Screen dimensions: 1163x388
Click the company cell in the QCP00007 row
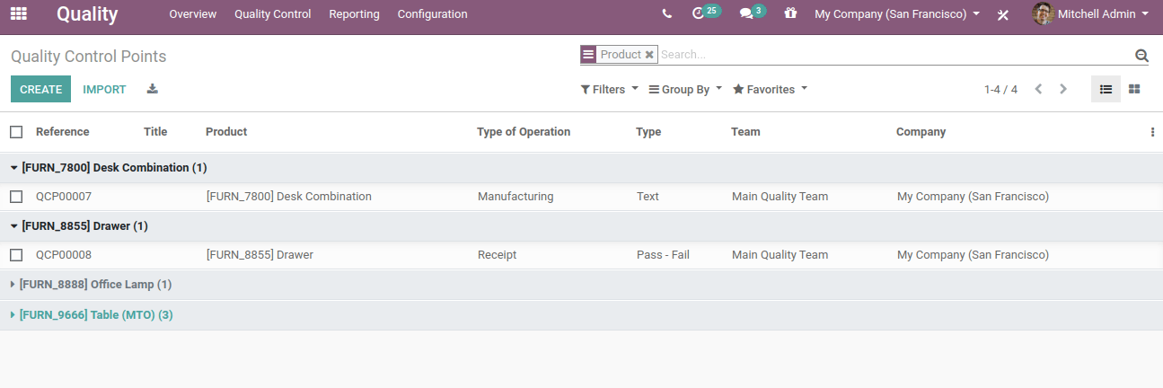(973, 197)
